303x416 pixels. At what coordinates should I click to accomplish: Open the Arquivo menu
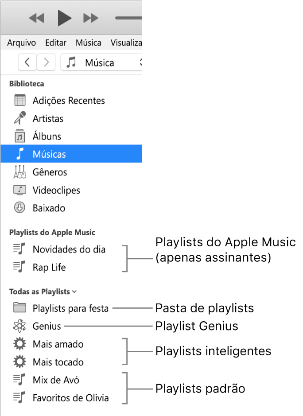[21, 43]
